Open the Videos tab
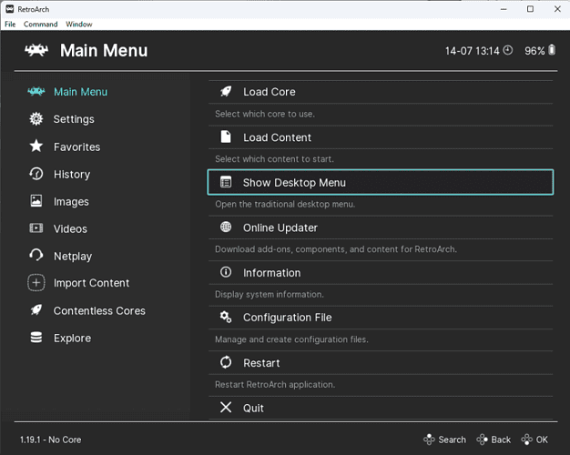Screen dimensions: 570x455 pyautogui.click(x=70, y=229)
